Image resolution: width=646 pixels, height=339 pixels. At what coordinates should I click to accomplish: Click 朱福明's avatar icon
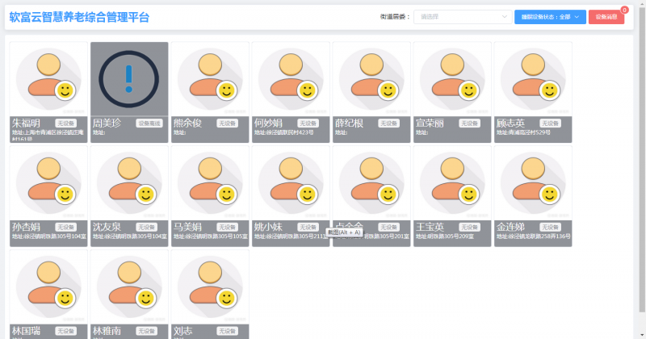pos(48,78)
